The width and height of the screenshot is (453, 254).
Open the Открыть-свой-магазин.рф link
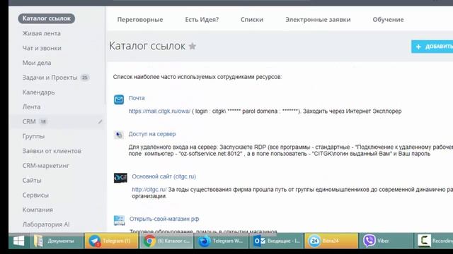click(164, 219)
